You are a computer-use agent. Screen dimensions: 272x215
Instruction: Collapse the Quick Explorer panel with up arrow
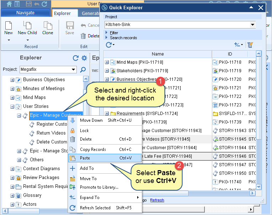pos(251,7)
